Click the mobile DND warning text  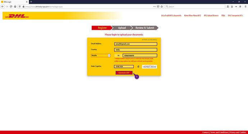pos(134,60)
